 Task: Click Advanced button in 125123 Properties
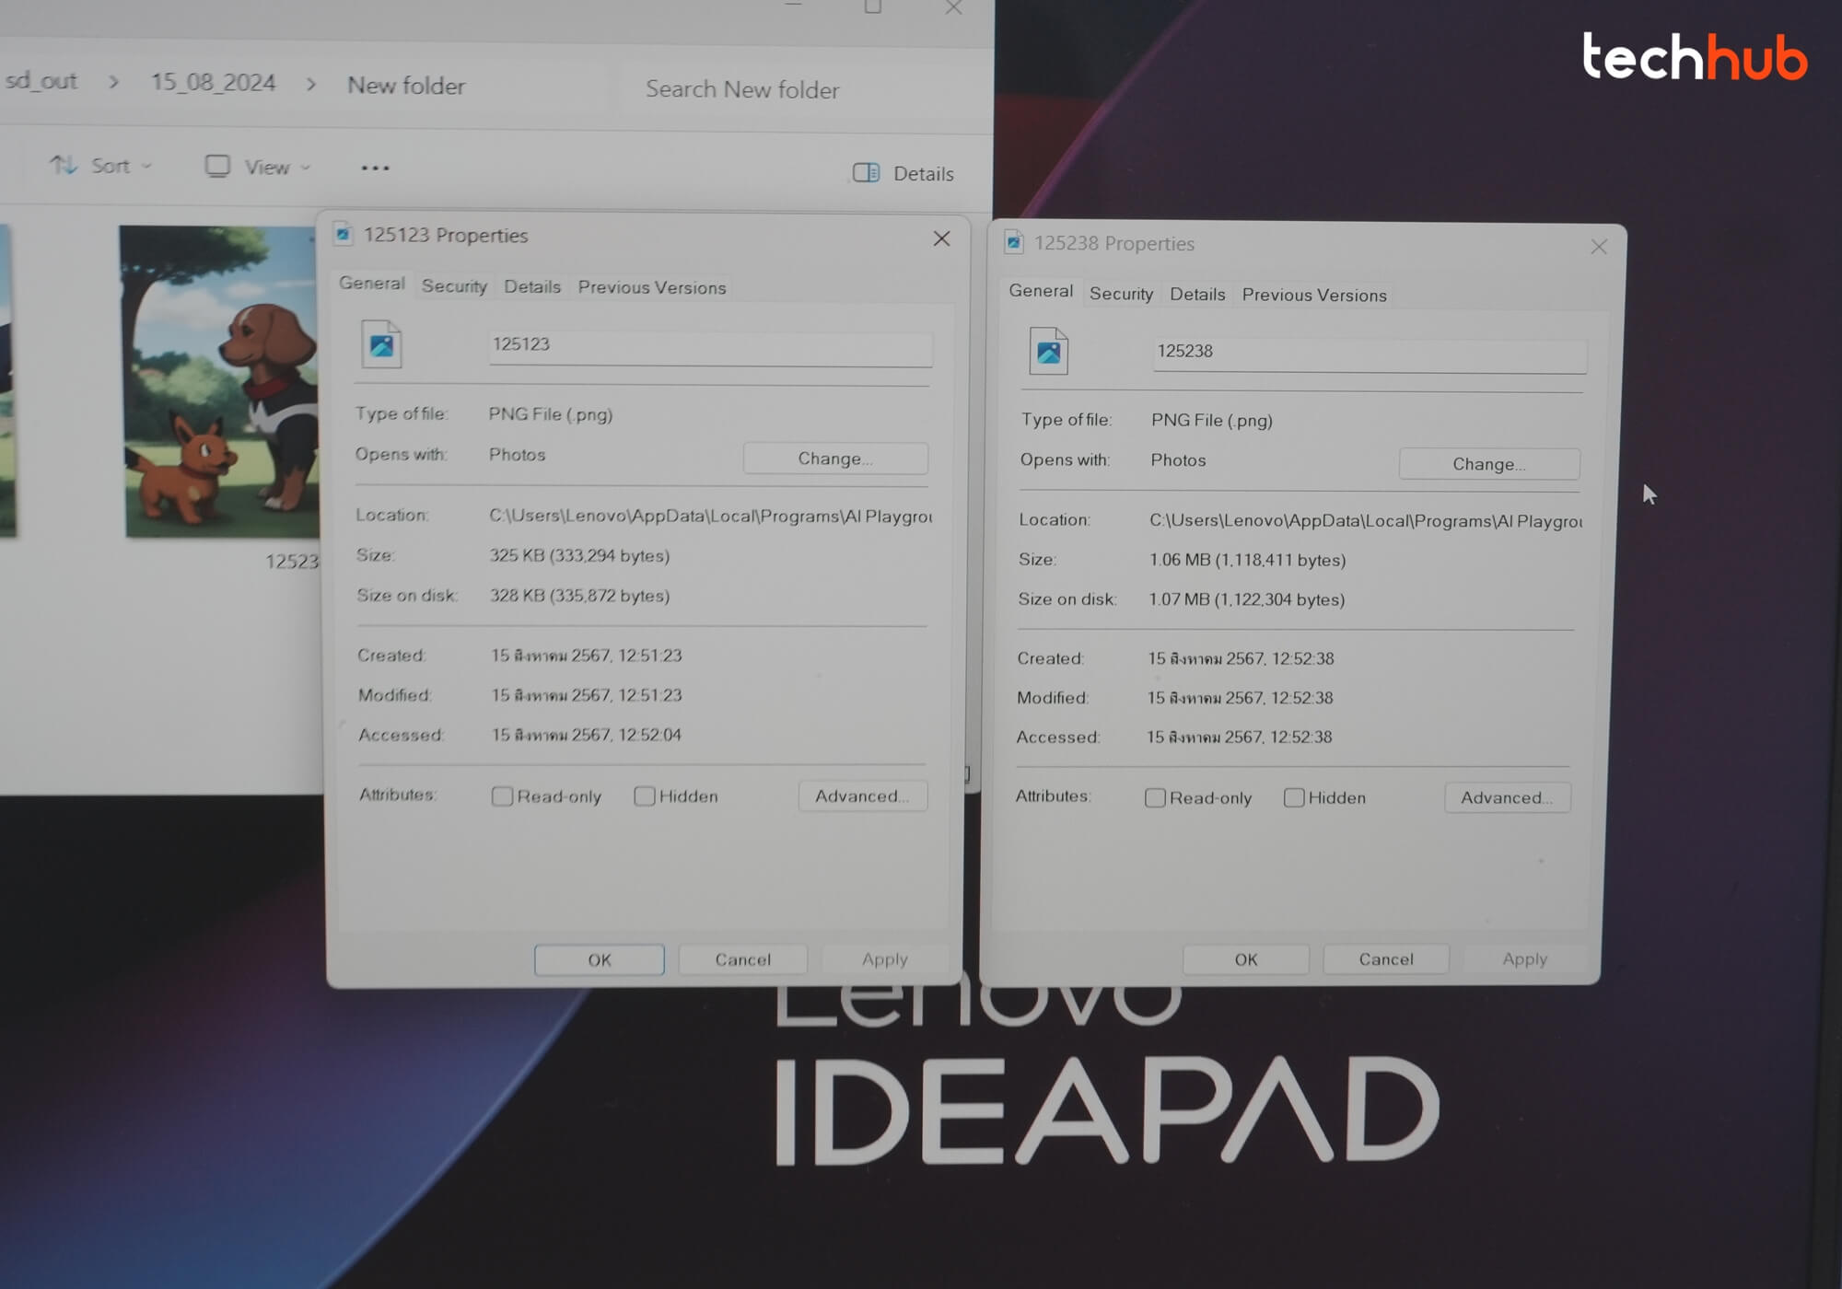(863, 796)
